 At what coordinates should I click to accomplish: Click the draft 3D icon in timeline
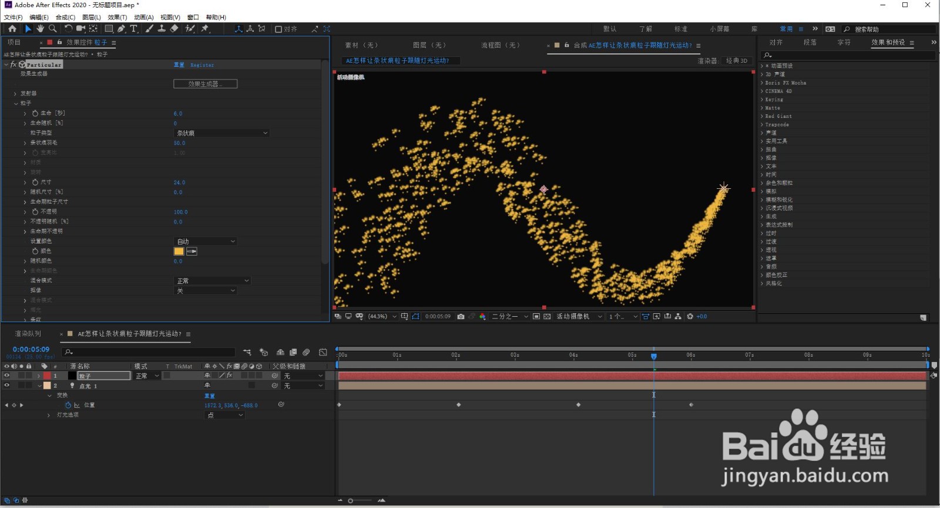(264, 352)
